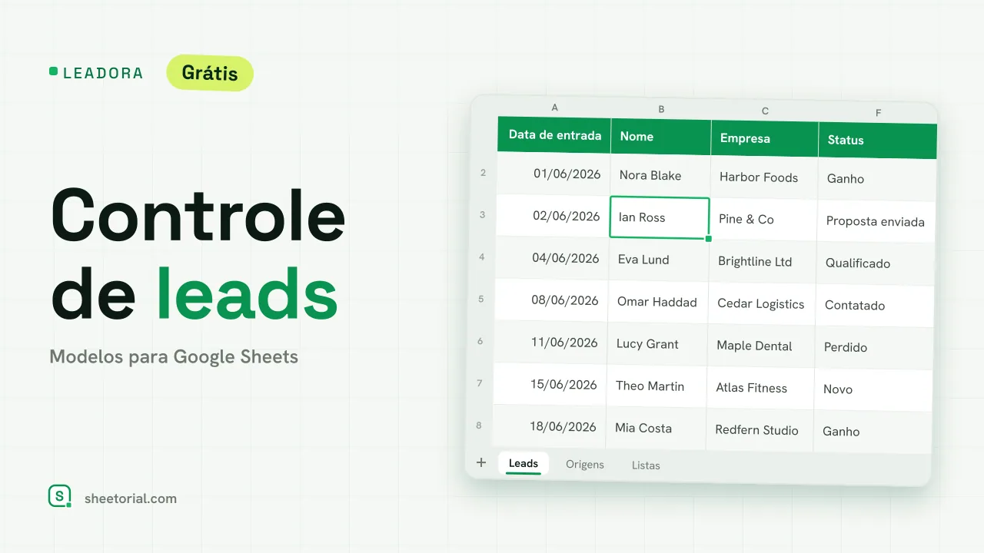Click the Status header cell
984x553 pixels.
pos(878,141)
